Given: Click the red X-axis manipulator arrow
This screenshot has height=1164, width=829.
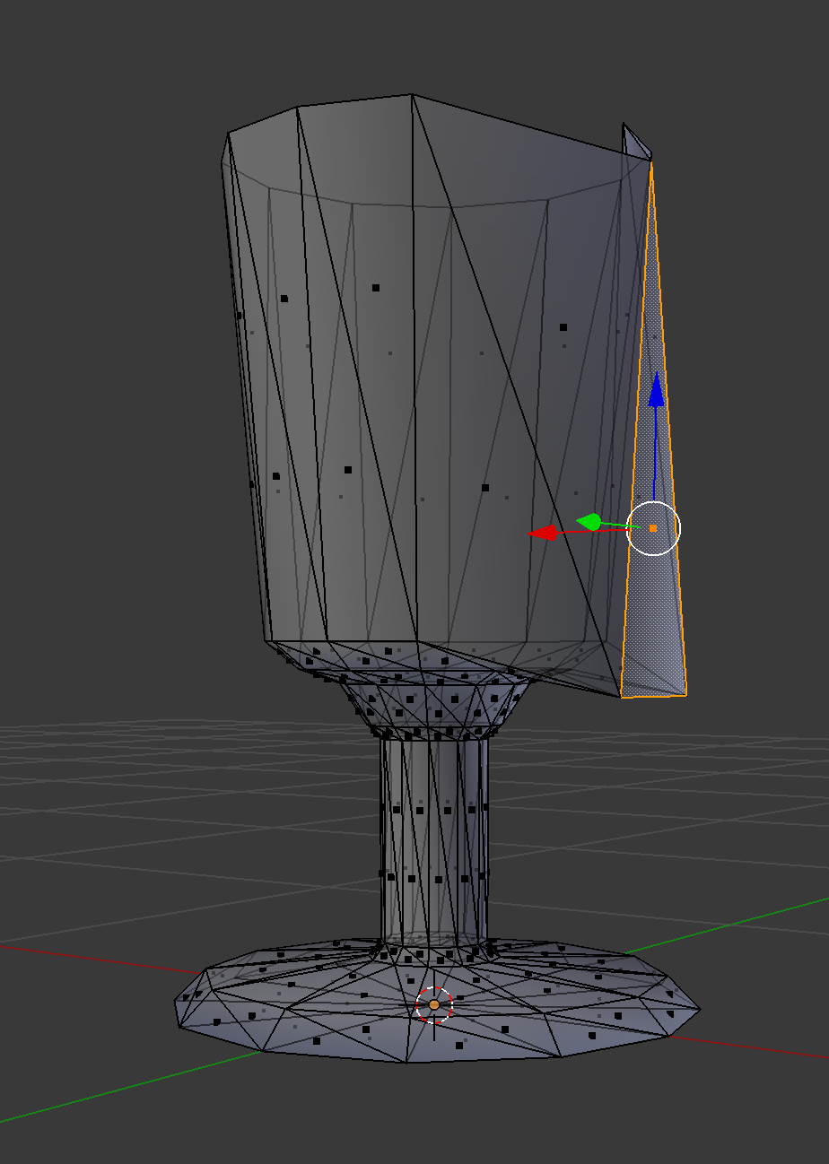Looking at the screenshot, I should click(x=543, y=533).
